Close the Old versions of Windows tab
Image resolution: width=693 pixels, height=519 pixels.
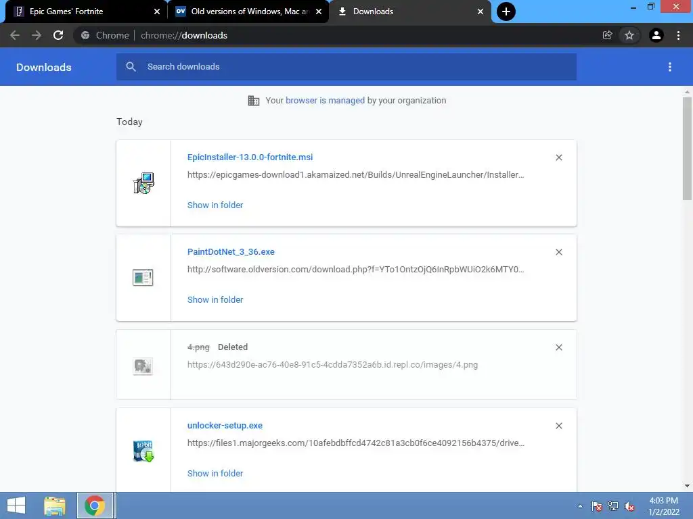(x=319, y=11)
